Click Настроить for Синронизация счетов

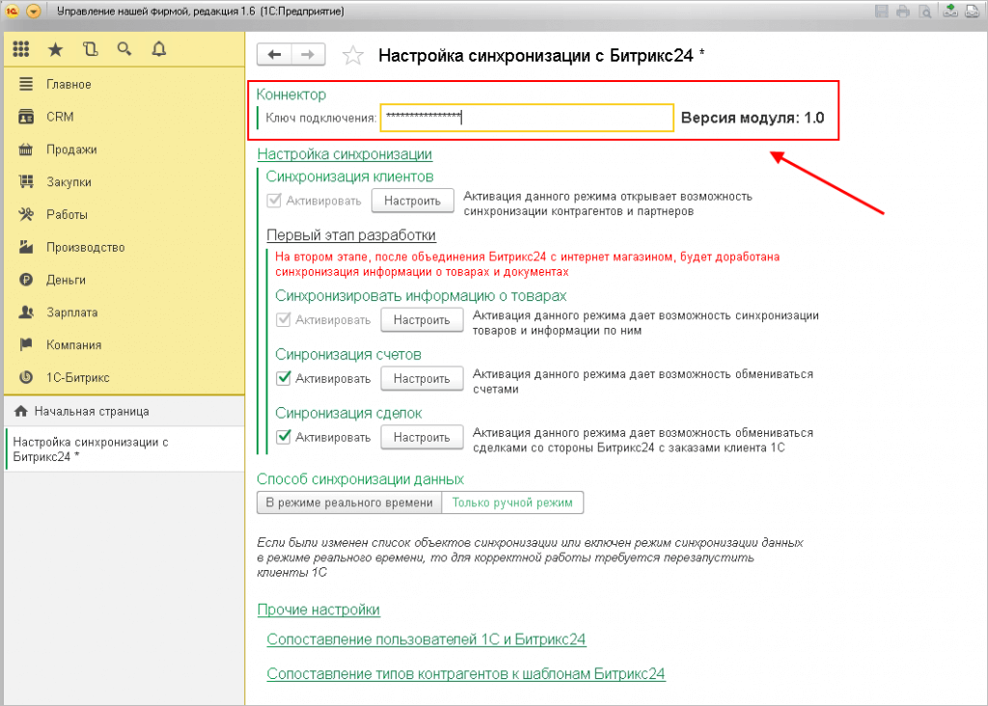(x=422, y=378)
